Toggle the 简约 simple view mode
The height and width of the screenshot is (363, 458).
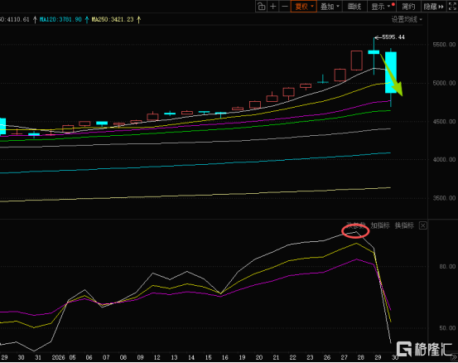pos(408,6)
